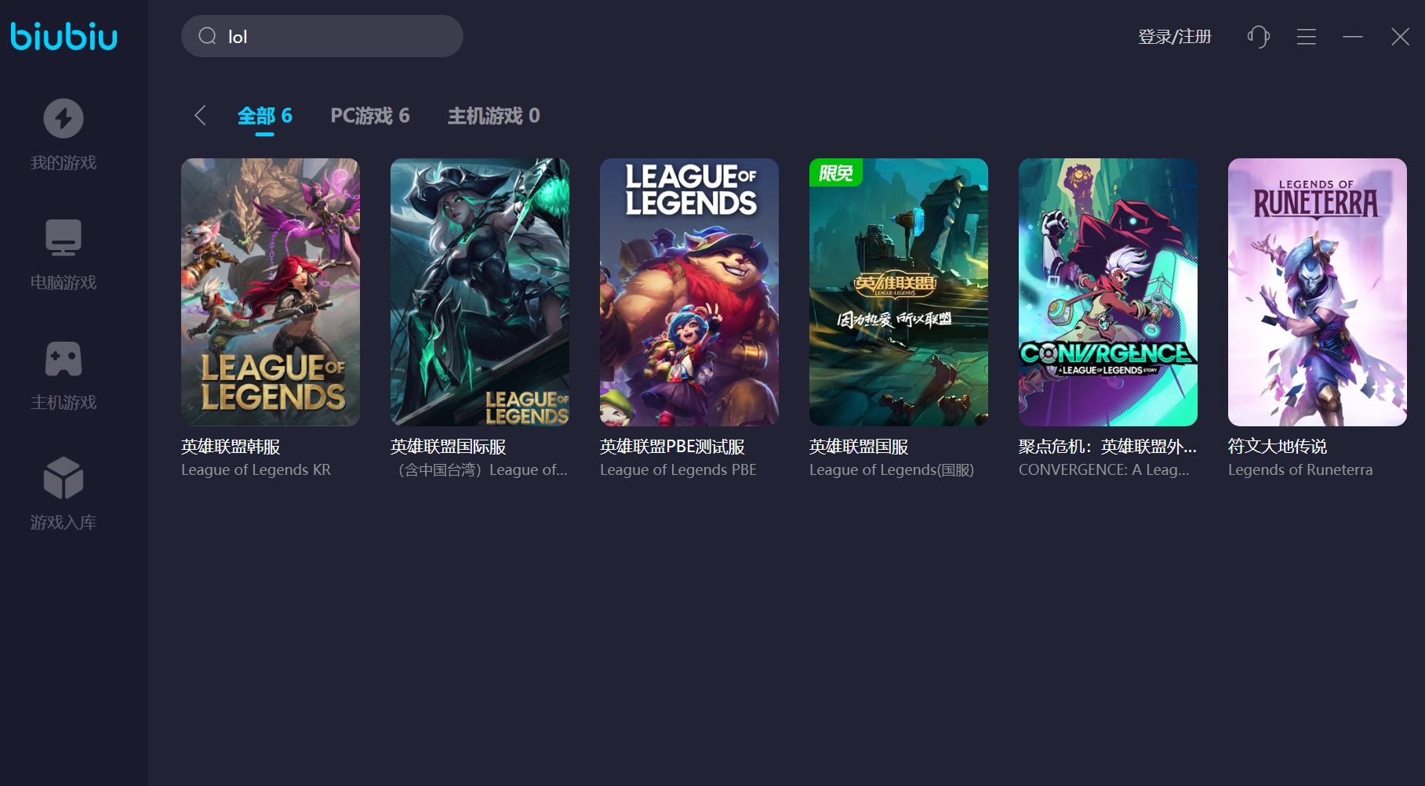Viewport: 1425px width, 786px height.
Task: Open CONVERGENCE game cover
Action: pos(1108,292)
